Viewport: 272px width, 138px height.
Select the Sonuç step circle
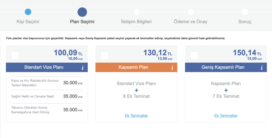245,12
